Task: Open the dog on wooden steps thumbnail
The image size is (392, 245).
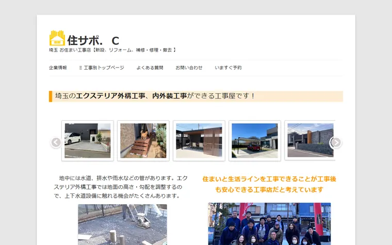Action: coord(143,140)
